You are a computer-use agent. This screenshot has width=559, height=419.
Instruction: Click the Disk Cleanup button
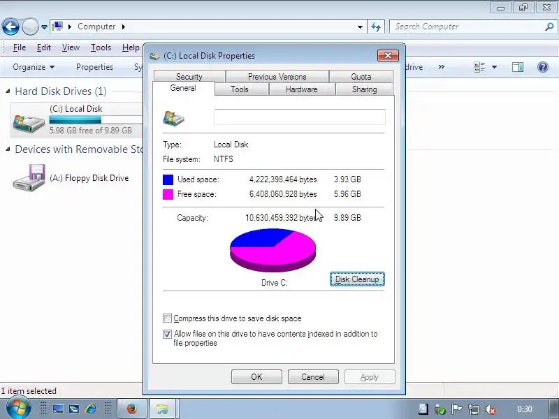point(357,279)
